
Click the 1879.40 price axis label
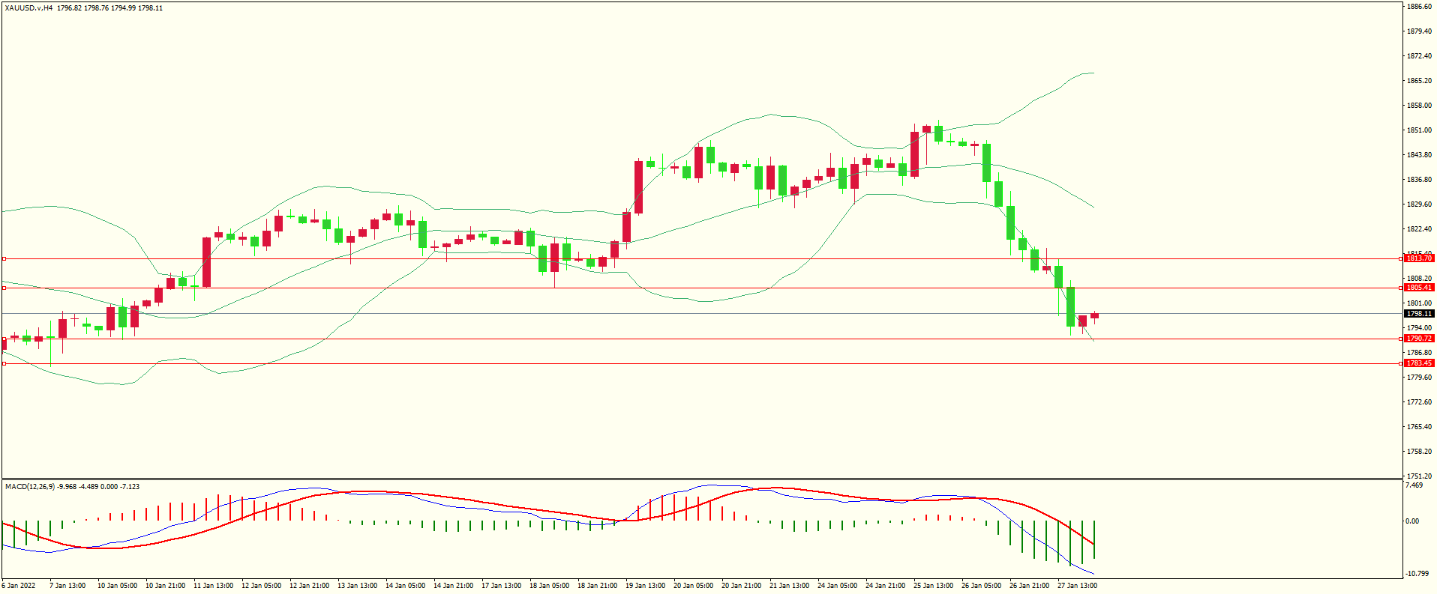coord(1420,31)
